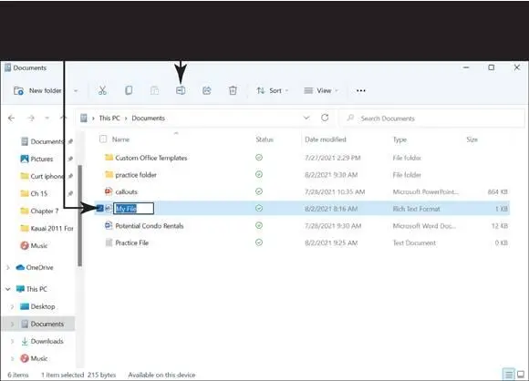Open the three-dots See more menu
Viewport: 529px width, 381px height.
pos(361,90)
